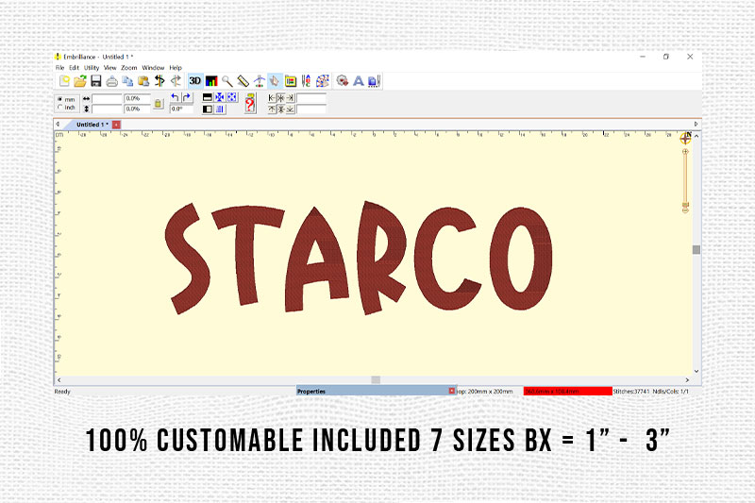Click the Stitches:37741 status entry

631,392
